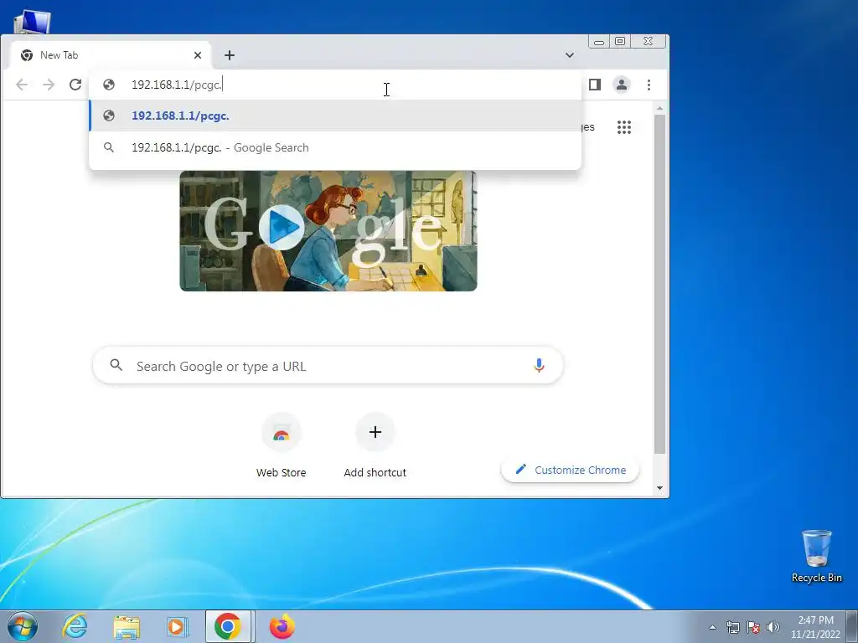The width and height of the screenshot is (858, 643).
Task: Open Windows Media Player from taskbar
Action: pyautogui.click(x=177, y=626)
